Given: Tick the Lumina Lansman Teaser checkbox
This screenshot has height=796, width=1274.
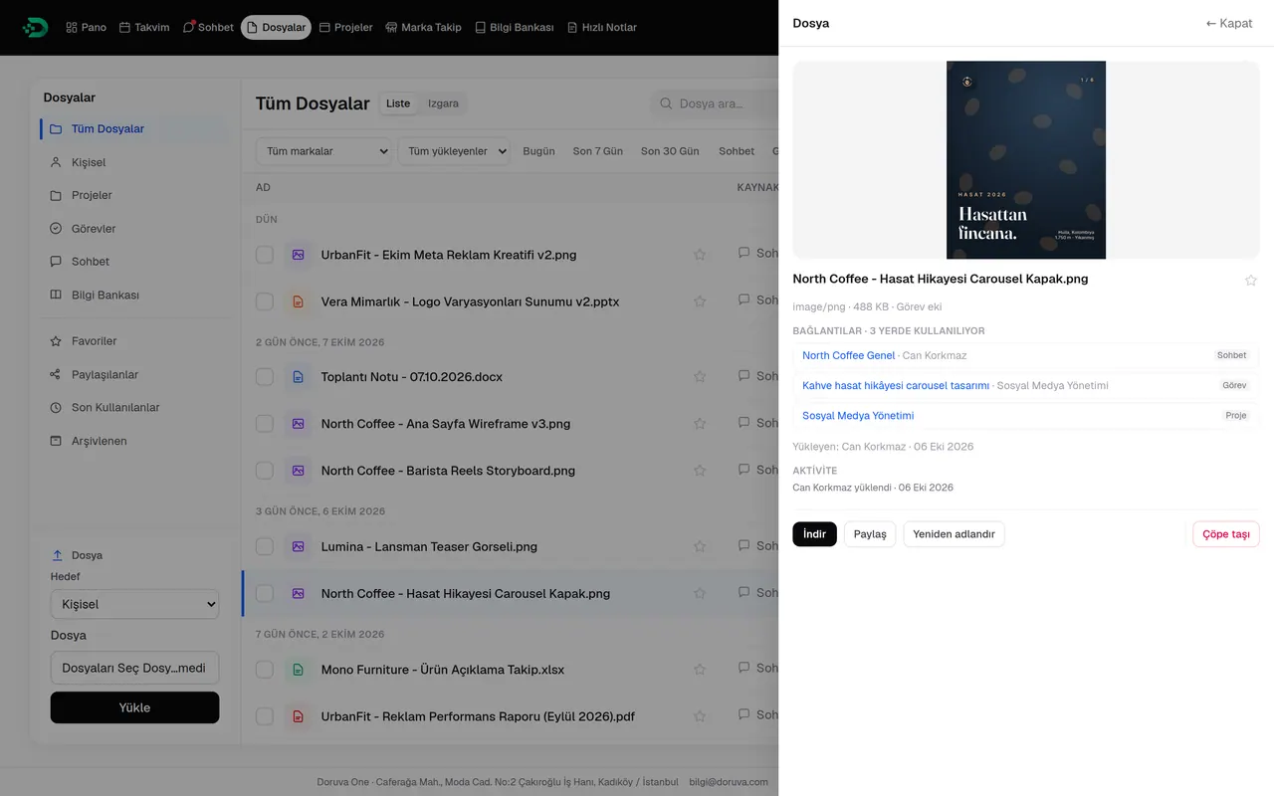Looking at the screenshot, I should coord(265,546).
